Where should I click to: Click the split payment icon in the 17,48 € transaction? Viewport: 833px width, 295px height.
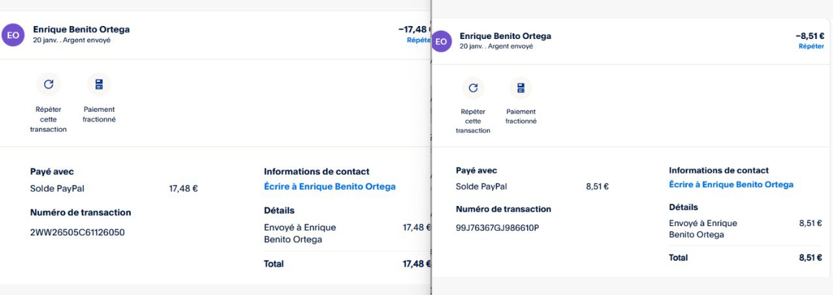tap(99, 84)
